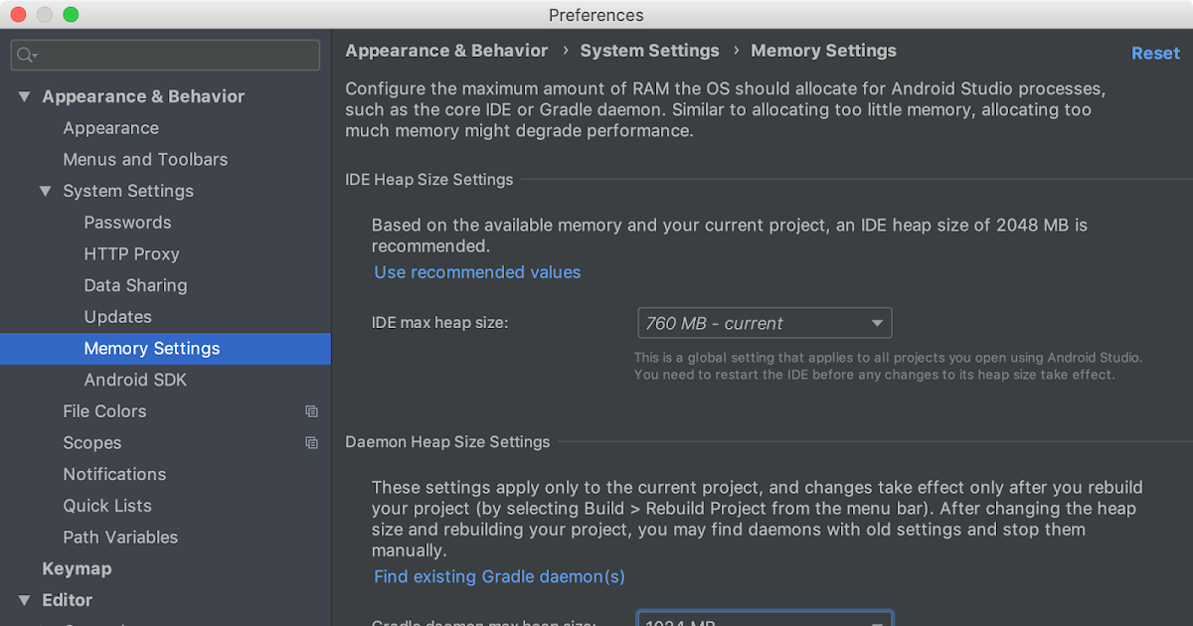Click Use recommended values link

[477, 272]
